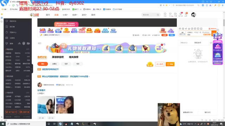Open the 直播 live nav item
The width and height of the screenshot is (225, 126).
pyautogui.click(x=56, y=15)
